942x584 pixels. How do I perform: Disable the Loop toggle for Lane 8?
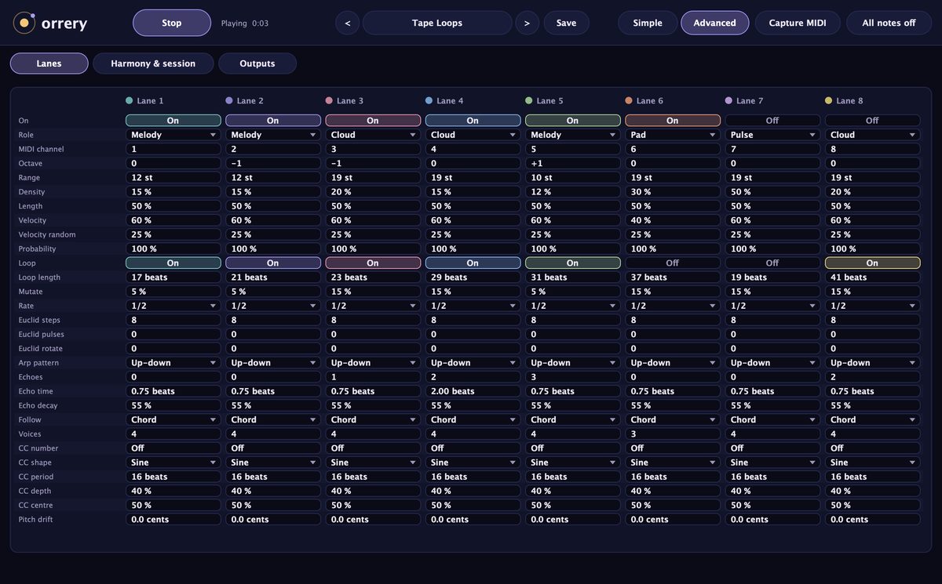(x=872, y=263)
